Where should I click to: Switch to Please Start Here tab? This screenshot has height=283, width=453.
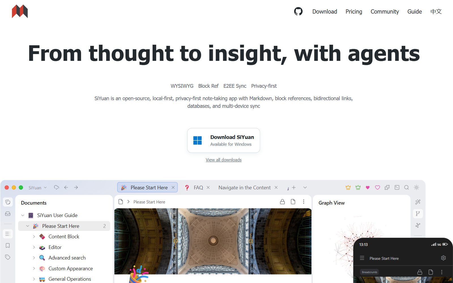point(148,187)
